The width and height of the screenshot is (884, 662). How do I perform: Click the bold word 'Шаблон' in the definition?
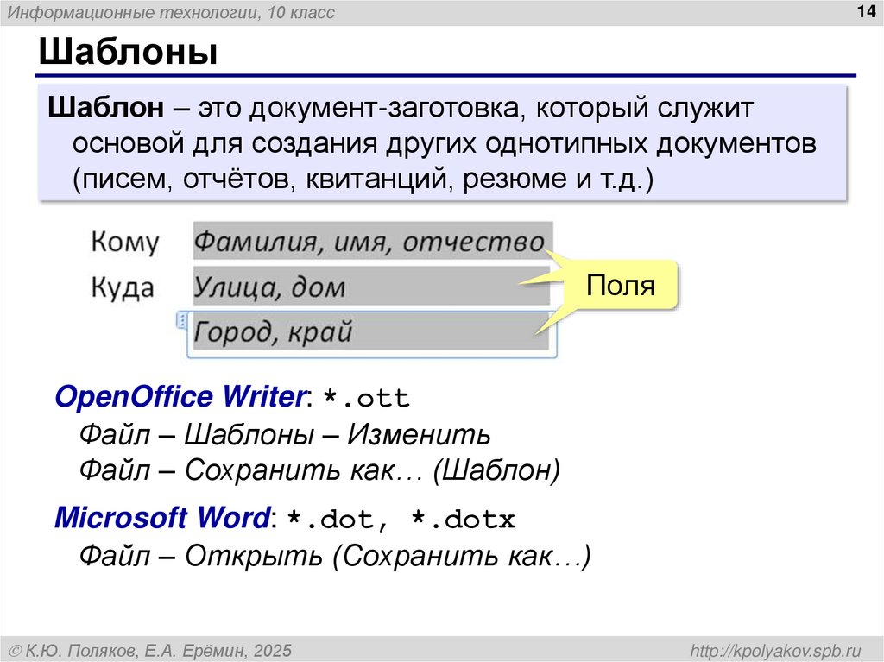tap(106, 107)
